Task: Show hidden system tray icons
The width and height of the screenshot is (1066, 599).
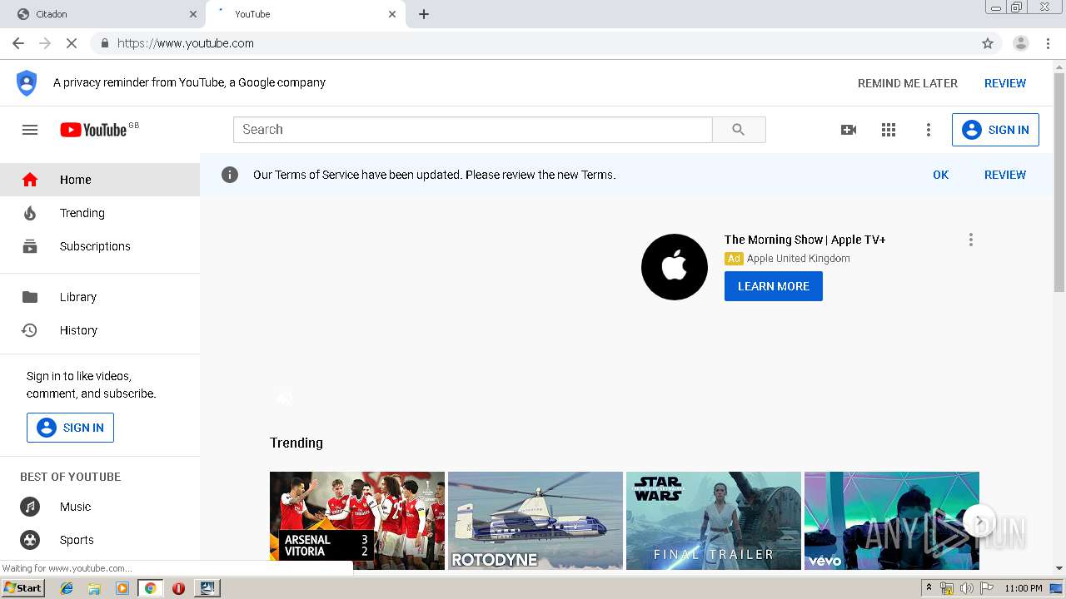Action: pos(929,588)
